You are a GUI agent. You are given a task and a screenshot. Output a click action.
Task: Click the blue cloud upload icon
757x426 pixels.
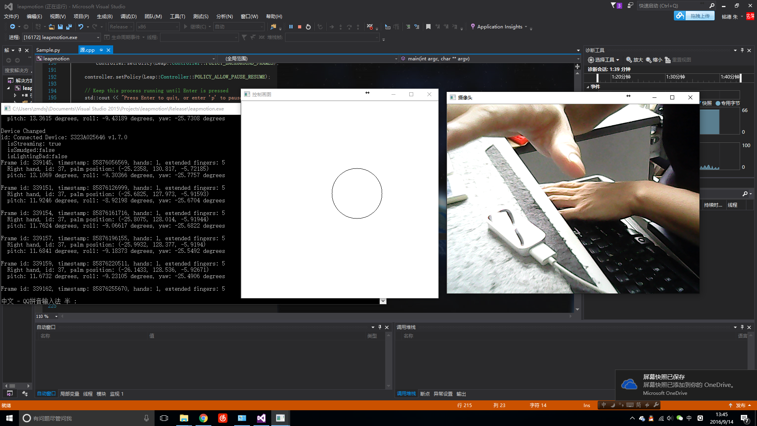pos(680,16)
